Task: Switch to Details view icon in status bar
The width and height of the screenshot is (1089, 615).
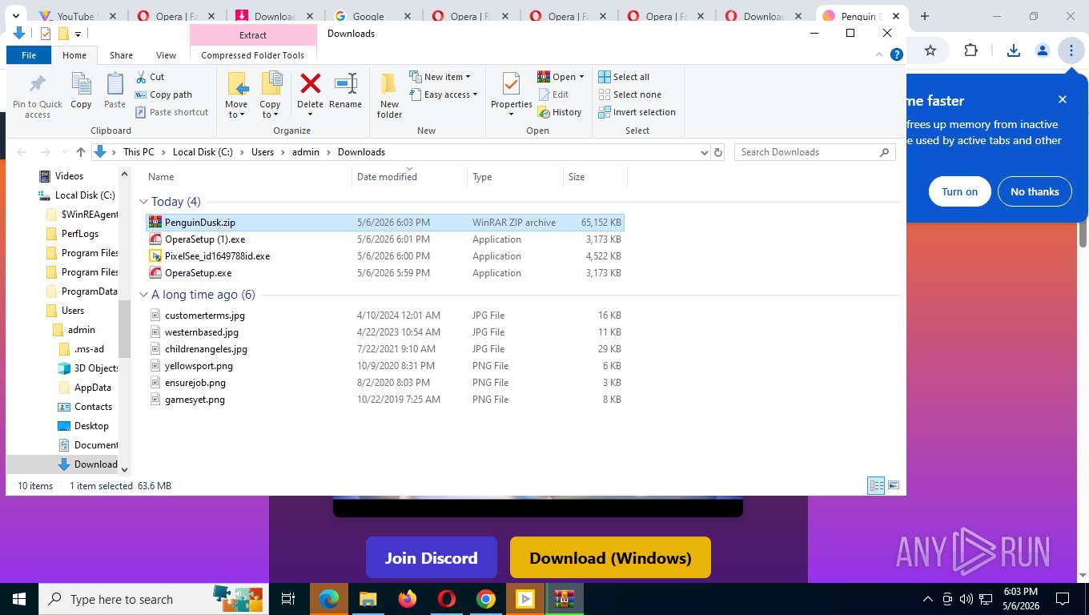Action: coord(877,485)
